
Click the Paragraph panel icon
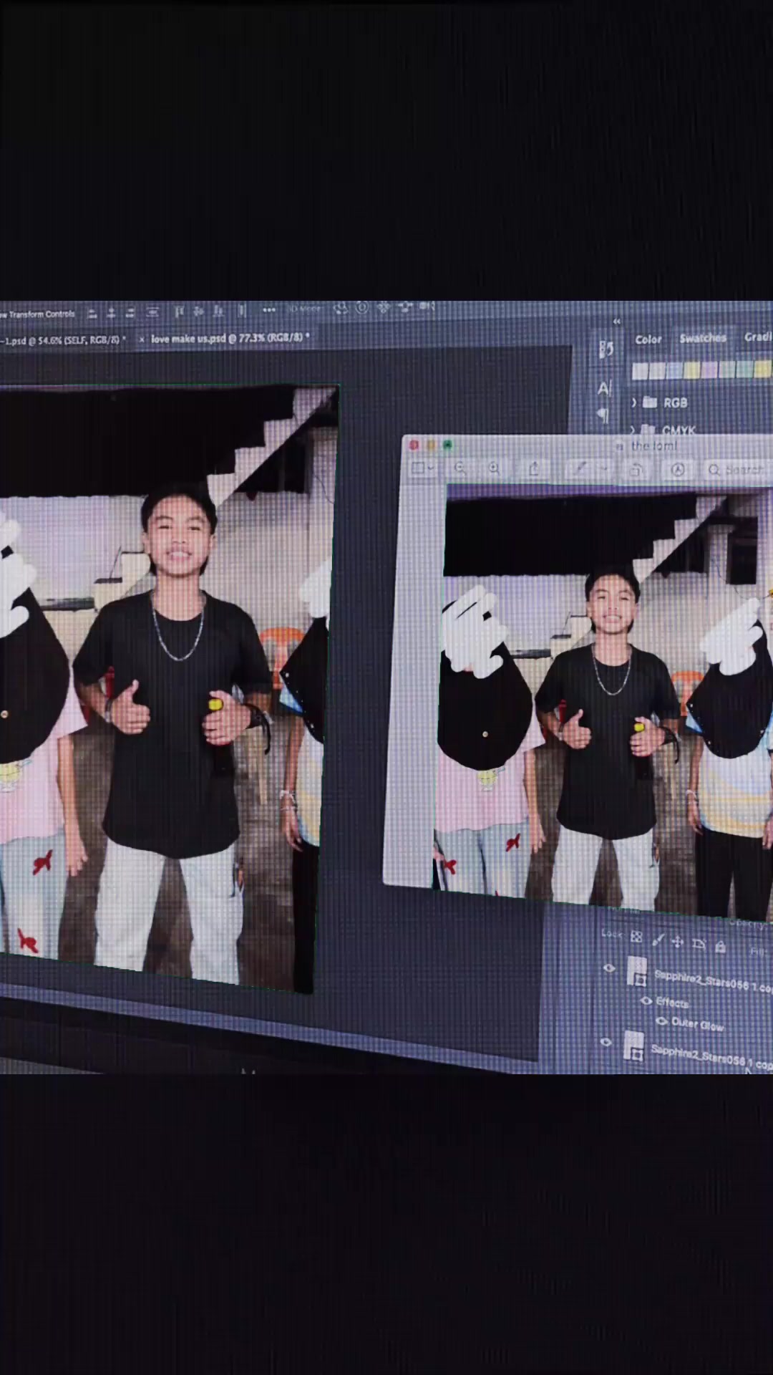click(604, 415)
